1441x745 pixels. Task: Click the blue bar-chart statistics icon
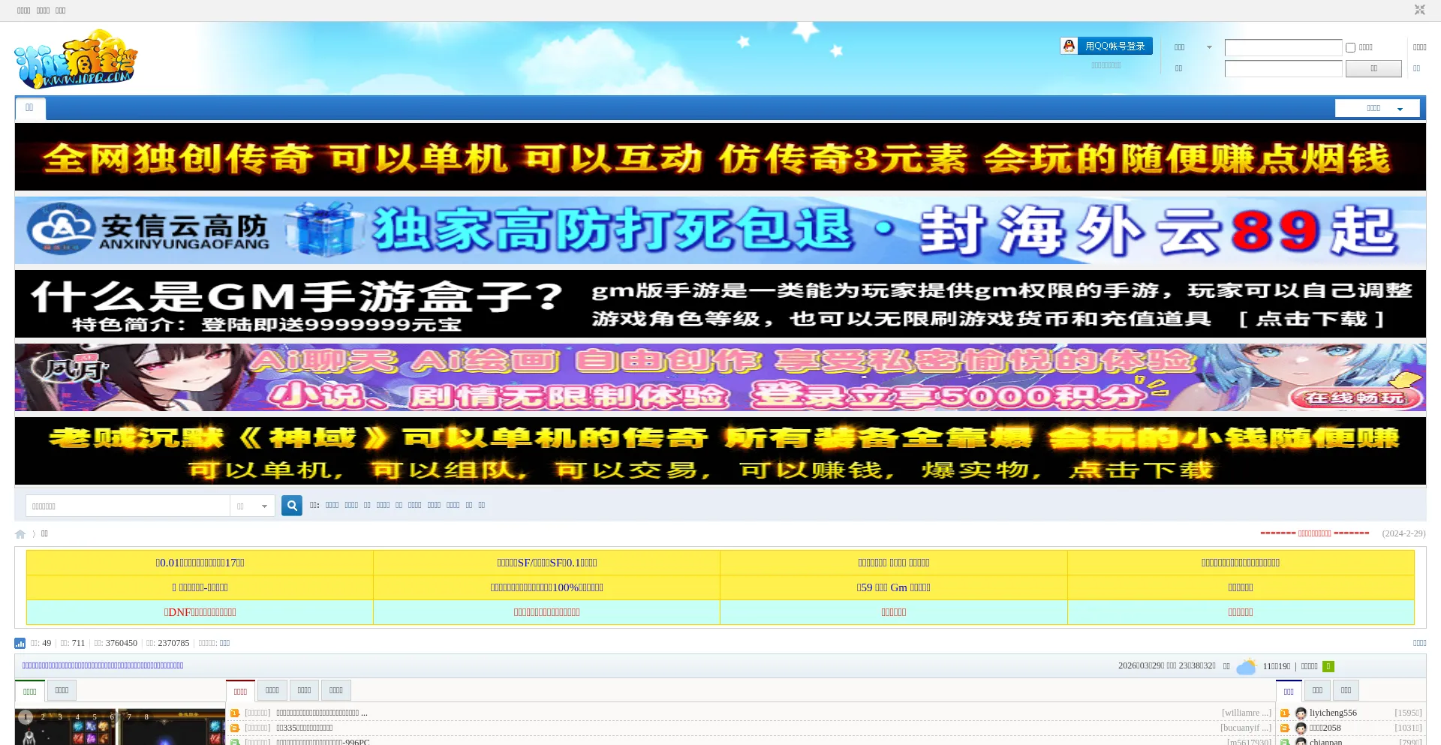(20, 643)
